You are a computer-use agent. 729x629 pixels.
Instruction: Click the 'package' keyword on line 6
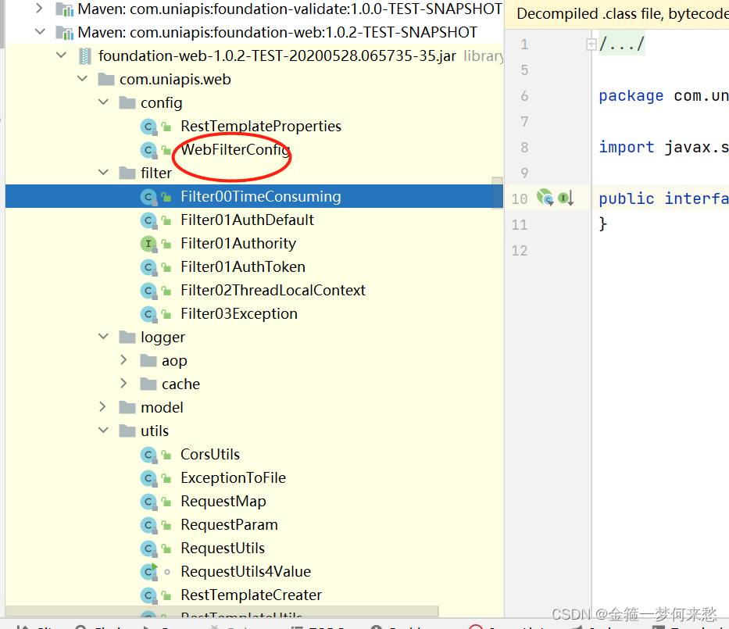click(x=631, y=96)
